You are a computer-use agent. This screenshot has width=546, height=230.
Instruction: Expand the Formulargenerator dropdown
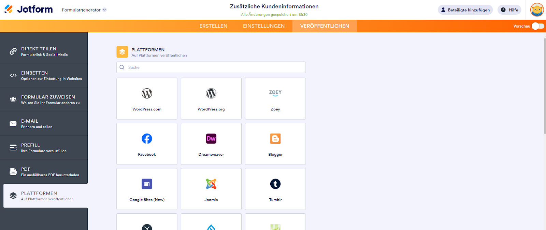point(84,10)
